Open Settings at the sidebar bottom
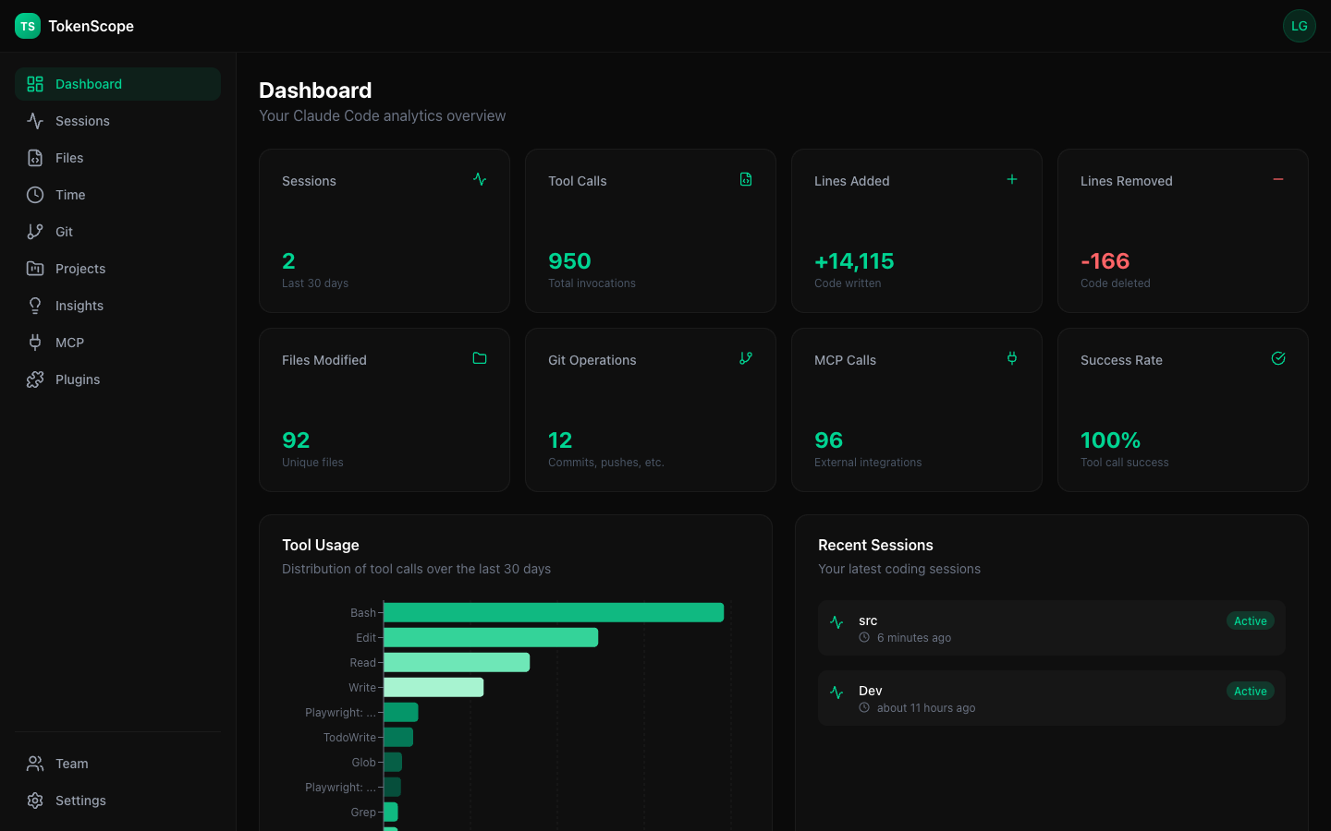This screenshot has height=831, width=1331. point(80,801)
